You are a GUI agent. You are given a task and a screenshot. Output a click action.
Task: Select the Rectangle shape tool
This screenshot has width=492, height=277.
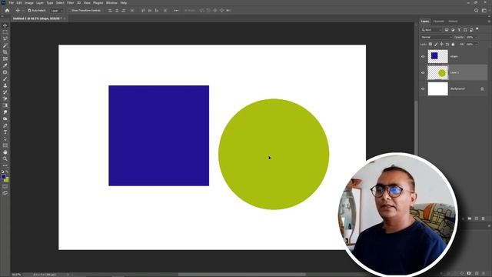pyautogui.click(x=5, y=145)
